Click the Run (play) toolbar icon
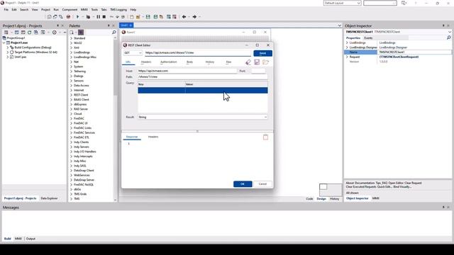454x255 pixels. tap(77, 17)
